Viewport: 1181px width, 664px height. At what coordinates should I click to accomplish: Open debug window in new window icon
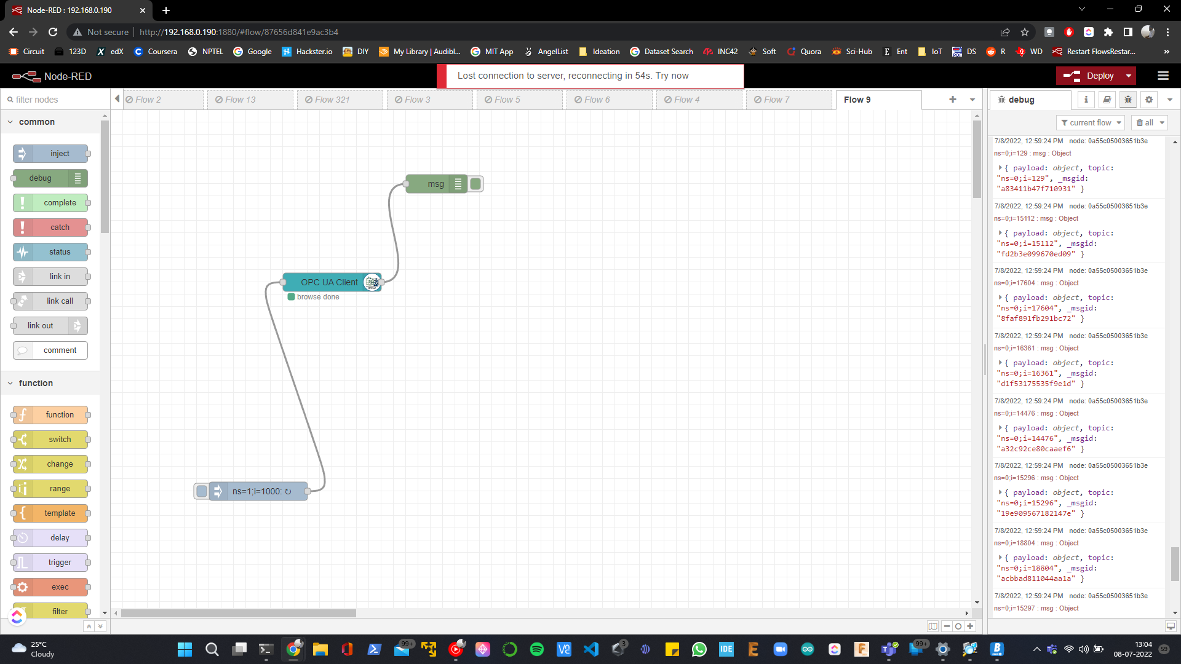(1171, 626)
